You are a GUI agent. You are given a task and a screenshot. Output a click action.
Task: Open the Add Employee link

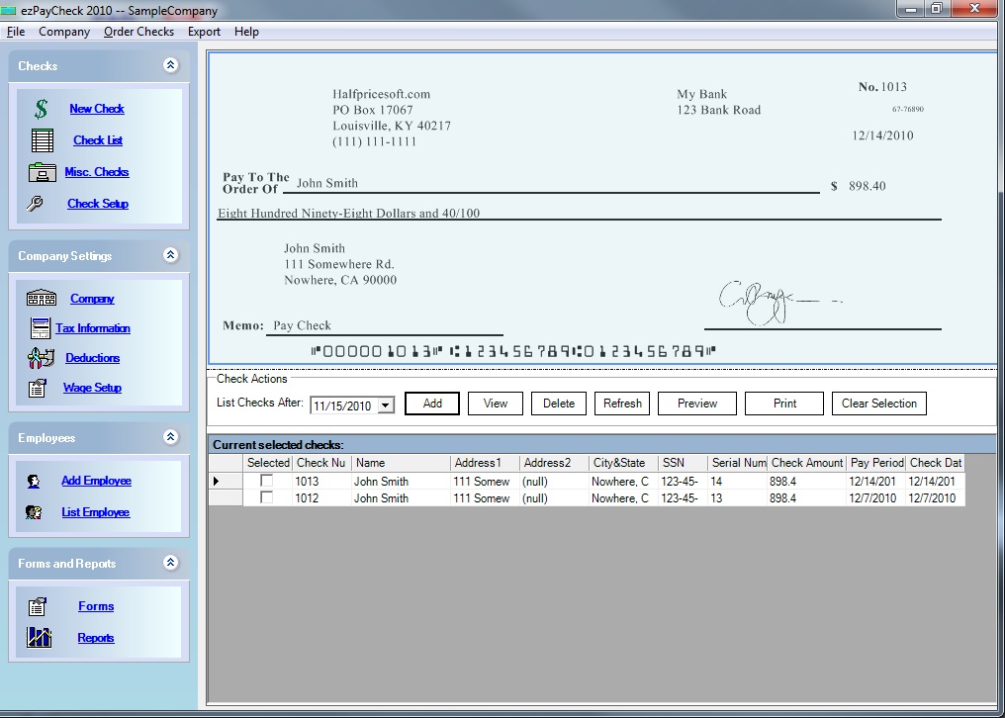click(96, 481)
